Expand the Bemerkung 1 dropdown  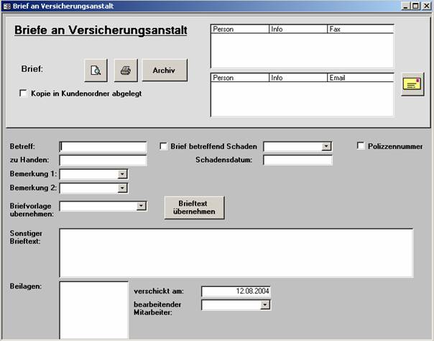122,174
